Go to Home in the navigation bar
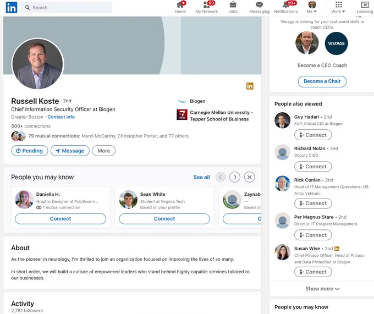The width and height of the screenshot is (374, 314). pos(180,7)
